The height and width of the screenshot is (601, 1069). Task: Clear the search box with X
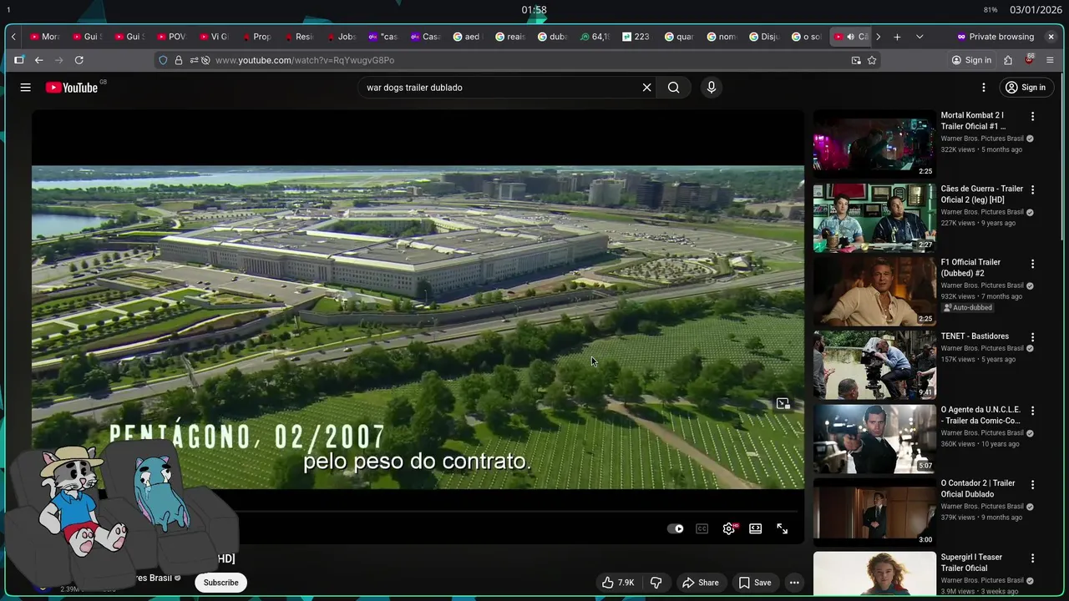pos(646,88)
